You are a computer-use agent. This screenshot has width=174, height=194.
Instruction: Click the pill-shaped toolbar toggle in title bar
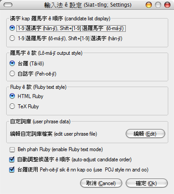(8, 5)
